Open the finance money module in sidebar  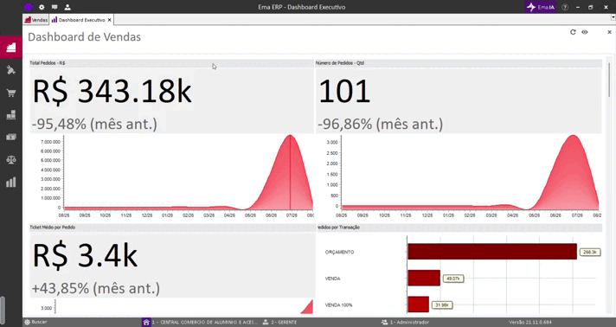point(11,138)
